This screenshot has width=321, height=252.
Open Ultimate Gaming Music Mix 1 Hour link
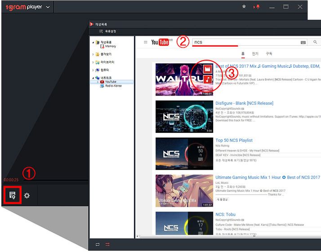pyautogui.click(x=267, y=177)
